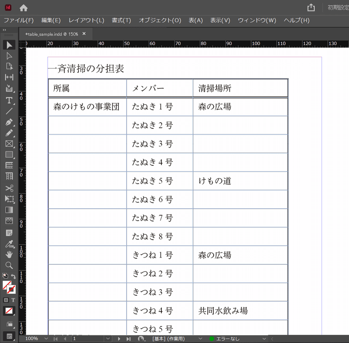Go to the last page
This screenshot has width=349, height=343.
[128, 339]
